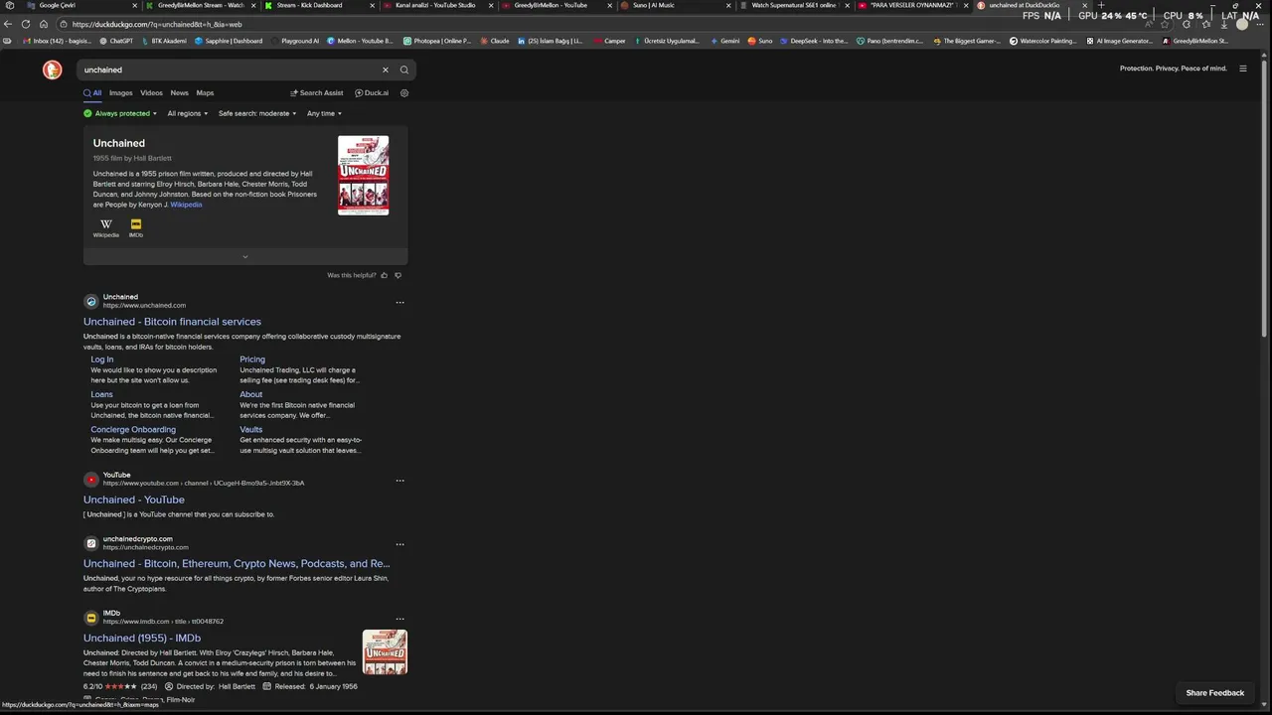Screen dimensions: 1272x715
Task: Open the hamburger menu at top right
Action: click(1242, 69)
